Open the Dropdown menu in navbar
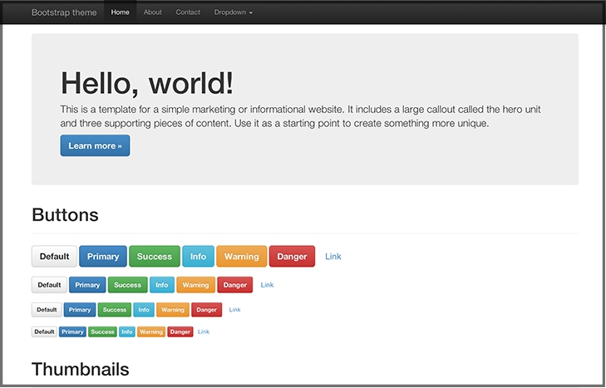The width and height of the screenshot is (606, 388). [x=233, y=12]
